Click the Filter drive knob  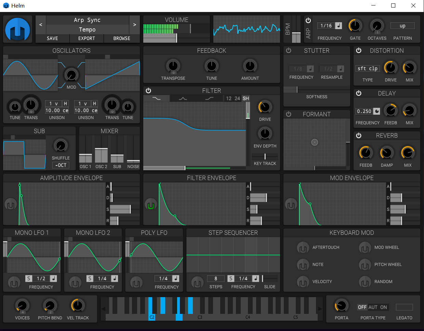pos(265,107)
